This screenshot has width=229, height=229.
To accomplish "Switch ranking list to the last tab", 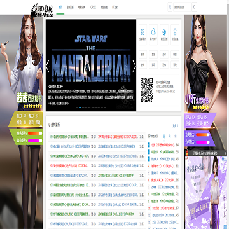I will 176,136.
